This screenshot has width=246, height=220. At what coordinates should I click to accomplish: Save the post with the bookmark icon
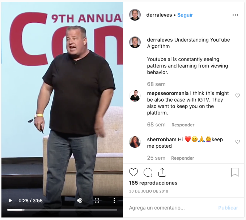pos(235,172)
